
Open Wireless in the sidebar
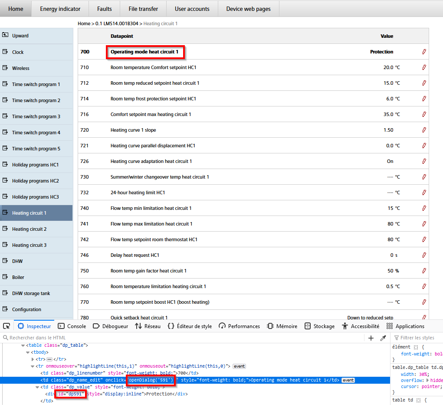[x=36, y=68]
